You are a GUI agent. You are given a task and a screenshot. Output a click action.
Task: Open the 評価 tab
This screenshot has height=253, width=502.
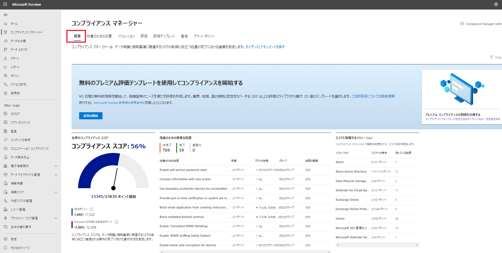point(144,36)
